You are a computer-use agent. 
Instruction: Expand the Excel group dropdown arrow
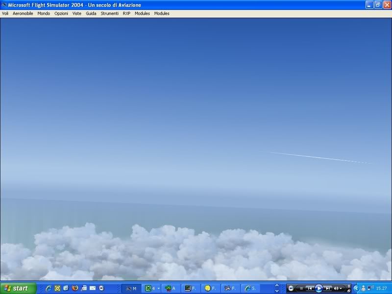tap(158, 289)
